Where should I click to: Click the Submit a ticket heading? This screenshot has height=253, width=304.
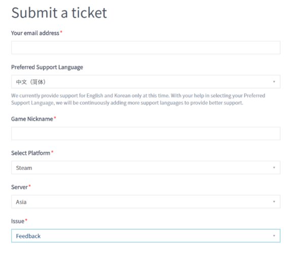[59, 13]
